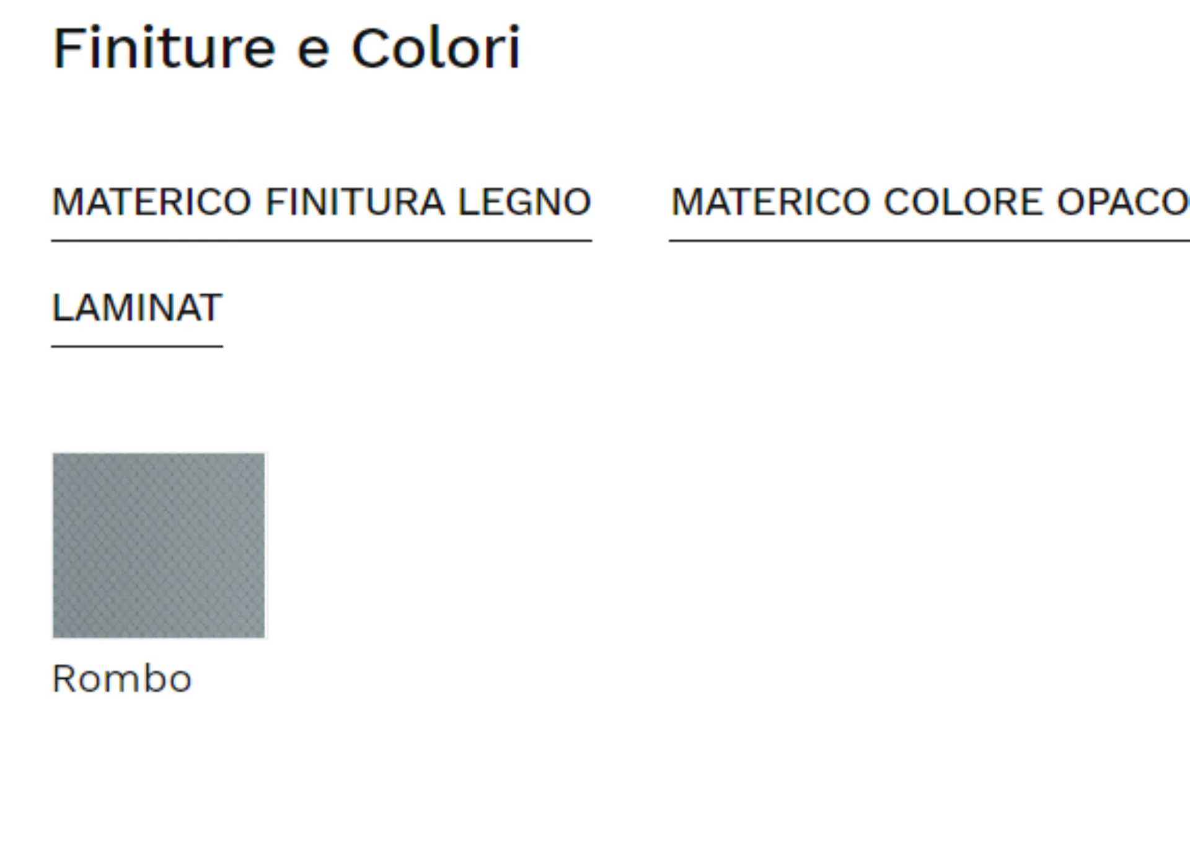Viewport: 1190px width, 848px height.
Task: Switch to the MATERICO COLORE OPACO tab
Action: [x=930, y=202]
